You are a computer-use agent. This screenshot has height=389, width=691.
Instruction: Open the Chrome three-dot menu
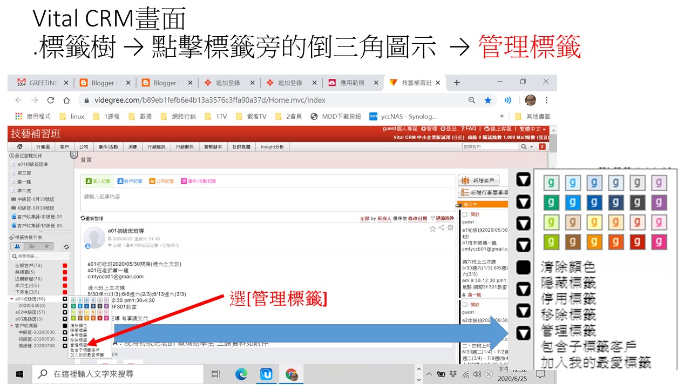(546, 100)
